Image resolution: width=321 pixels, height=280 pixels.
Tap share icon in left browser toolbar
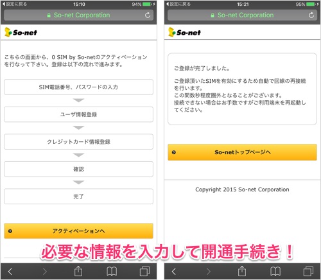coord(78,271)
